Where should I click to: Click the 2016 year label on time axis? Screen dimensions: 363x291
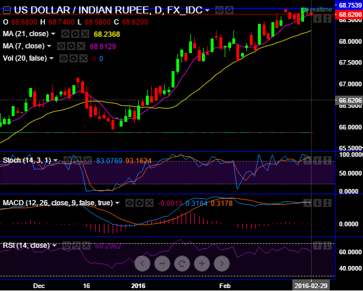point(138,286)
